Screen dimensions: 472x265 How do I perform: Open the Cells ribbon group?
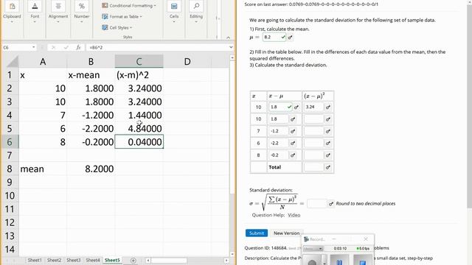point(174,12)
